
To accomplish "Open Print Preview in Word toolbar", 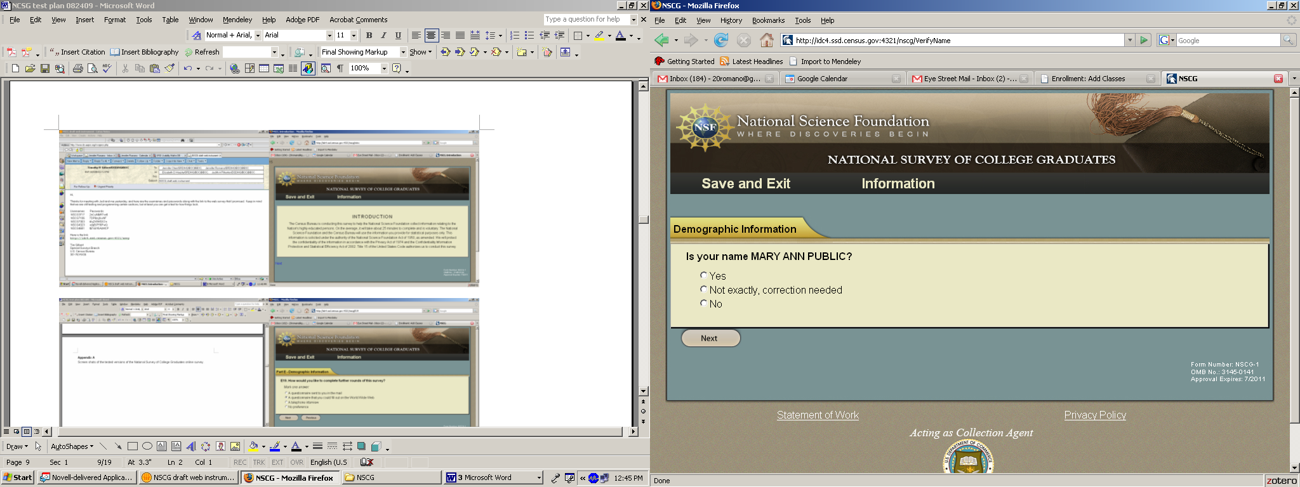I will (93, 68).
